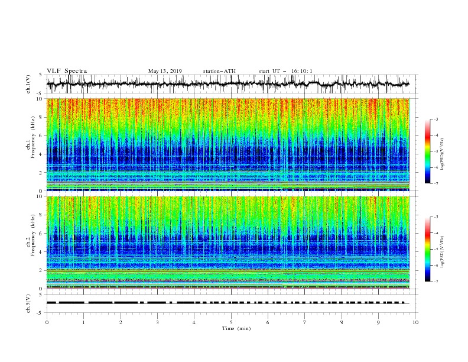Click the 'station=ATH' header label
Screen dimensions: 468x362
(219, 71)
